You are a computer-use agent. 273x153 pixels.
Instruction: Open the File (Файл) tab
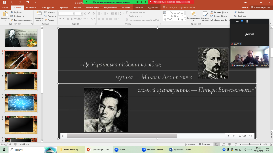(5, 7)
